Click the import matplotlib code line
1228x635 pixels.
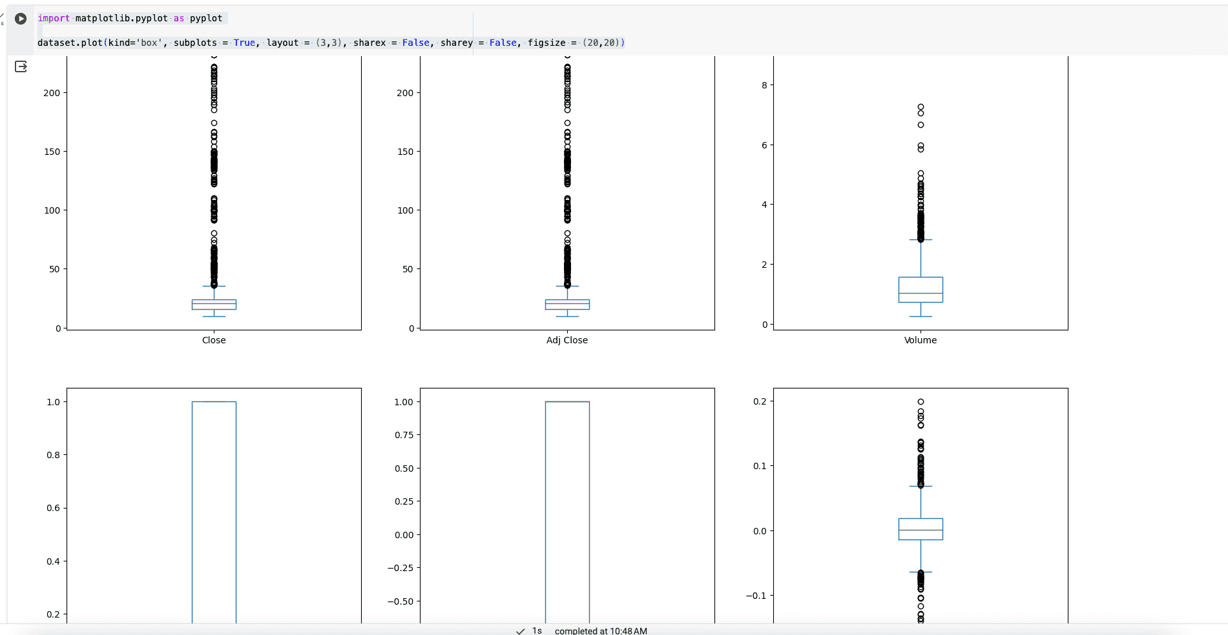[130, 18]
